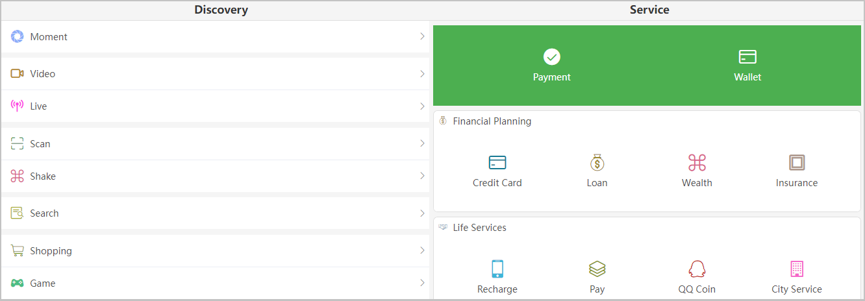This screenshot has height=301, width=865.
Task: Select the Credit Card icon
Action: point(497,162)
